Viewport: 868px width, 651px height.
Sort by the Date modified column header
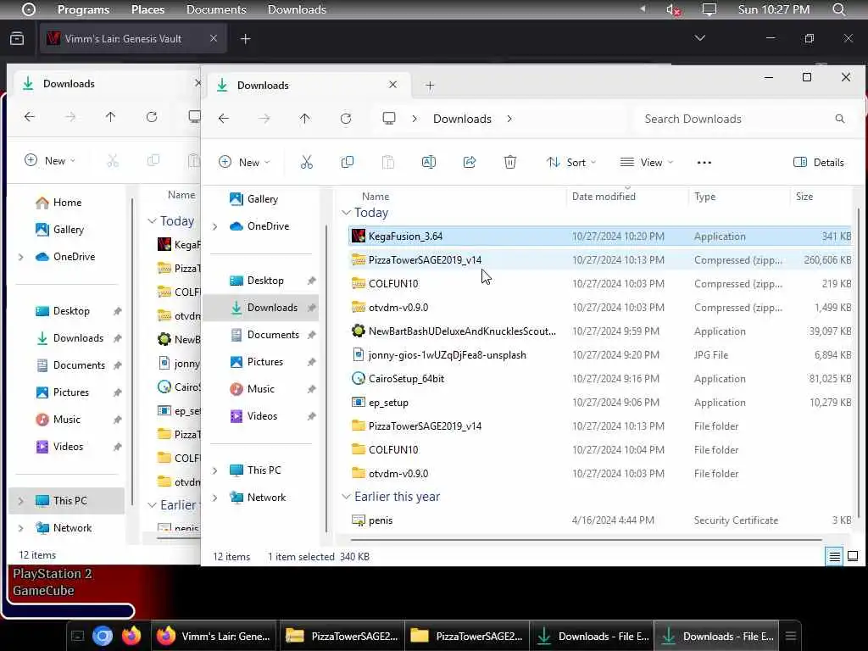(604, 196)
